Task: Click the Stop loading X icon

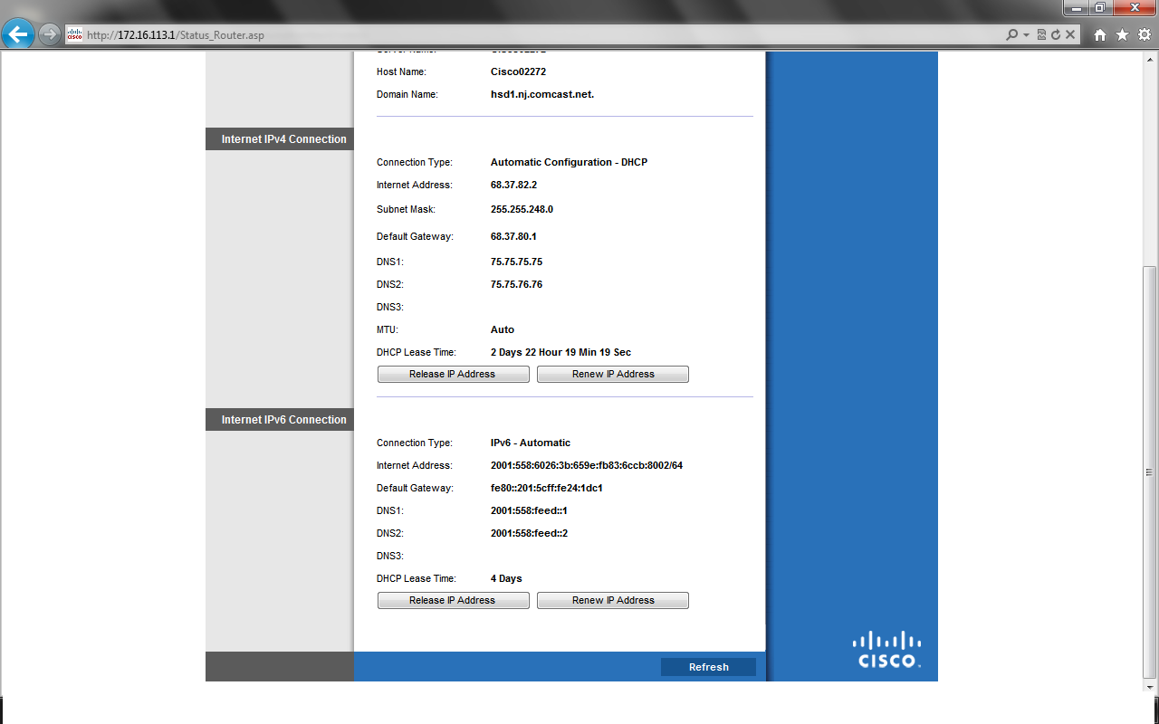Action: coord(1070,35)
